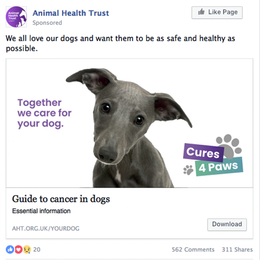Open the 562 Comments link
Screen dimensions: 260x260
[193, 250]
